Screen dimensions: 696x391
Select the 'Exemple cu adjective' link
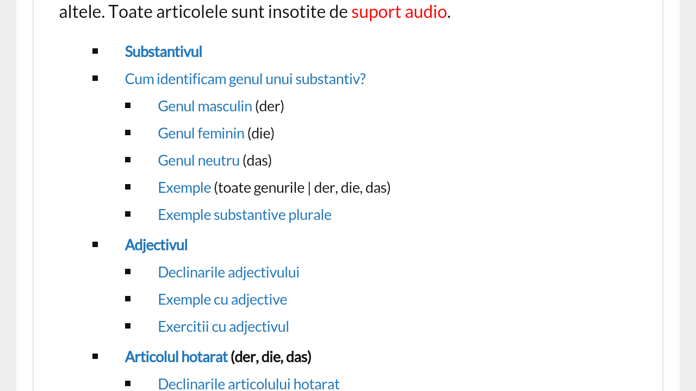click(x=222, y=299)
